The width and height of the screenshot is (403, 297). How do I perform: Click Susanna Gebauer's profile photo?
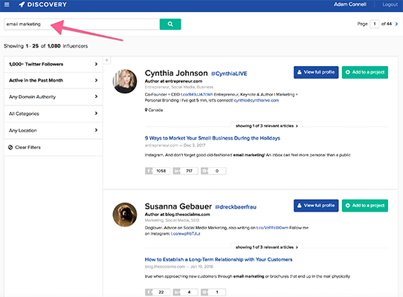[x=125, y=215]
